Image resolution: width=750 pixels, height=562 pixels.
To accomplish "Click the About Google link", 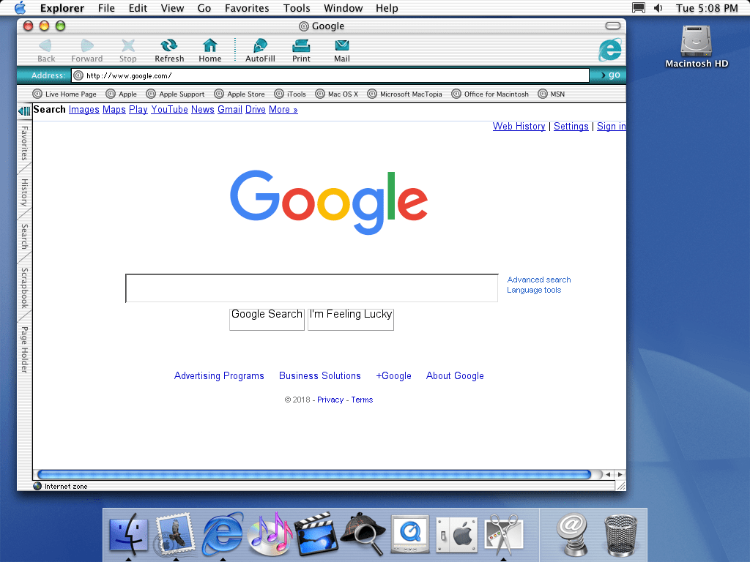I will pyautogui.click(x=455, y=375).
